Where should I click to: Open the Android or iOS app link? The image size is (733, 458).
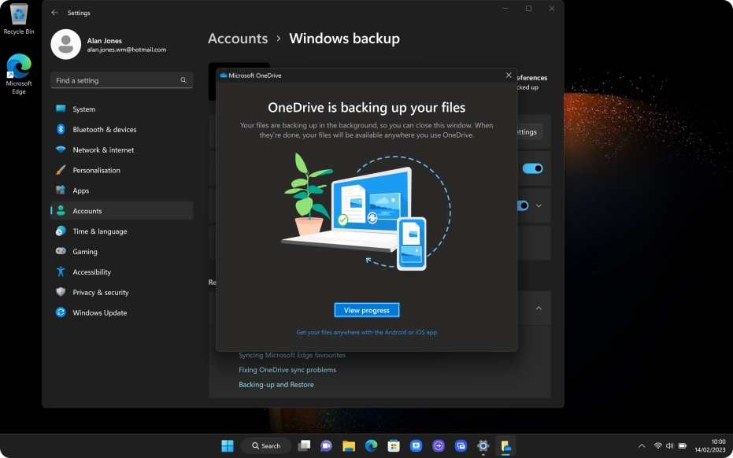[366, 332]
